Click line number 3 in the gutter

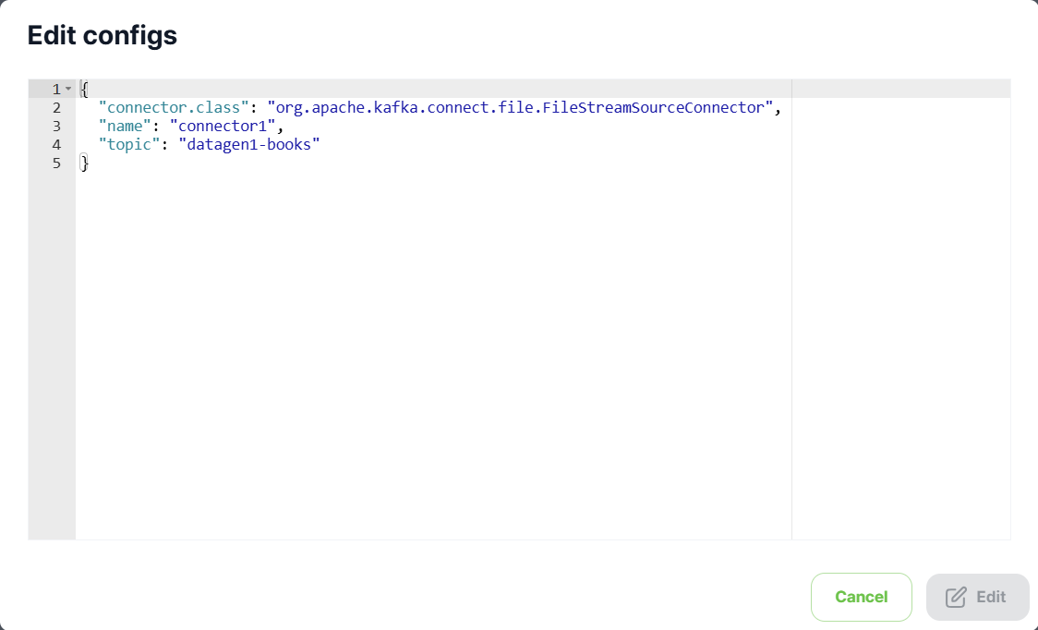56,126
